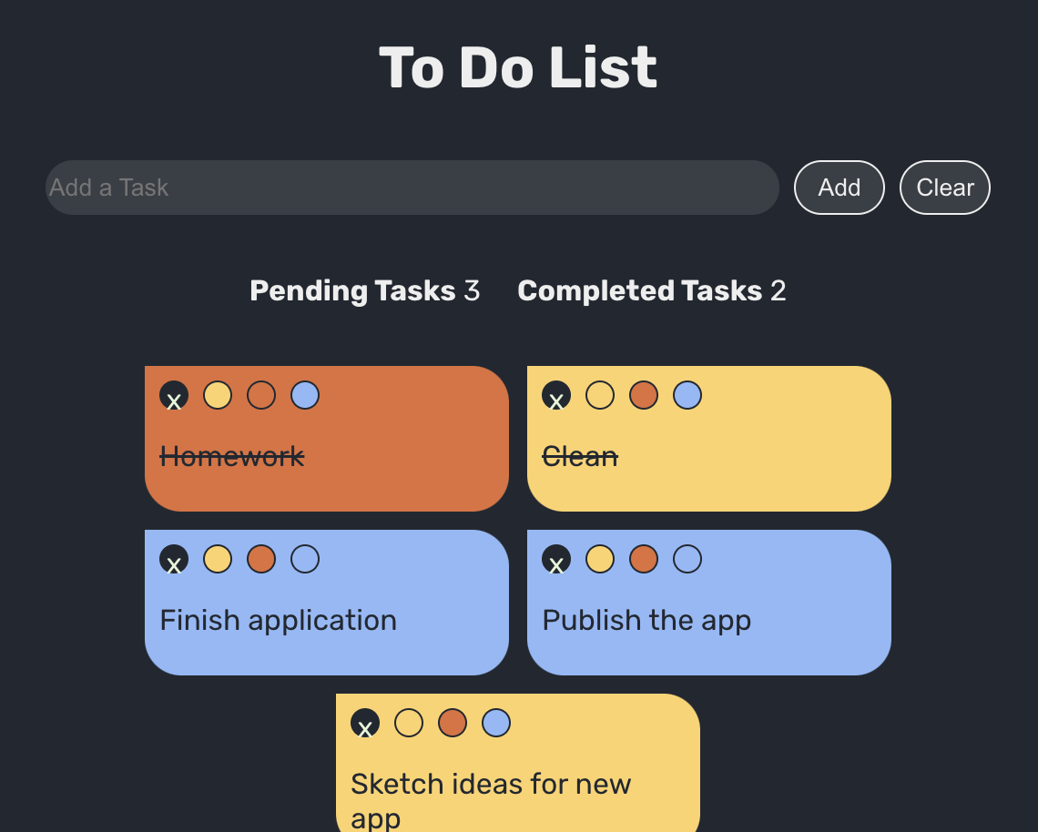Image resolution: width=1038 pixels, height=832 pixels.
Task: Mark Finish application task text as done
Action: [x=278, y=620]
